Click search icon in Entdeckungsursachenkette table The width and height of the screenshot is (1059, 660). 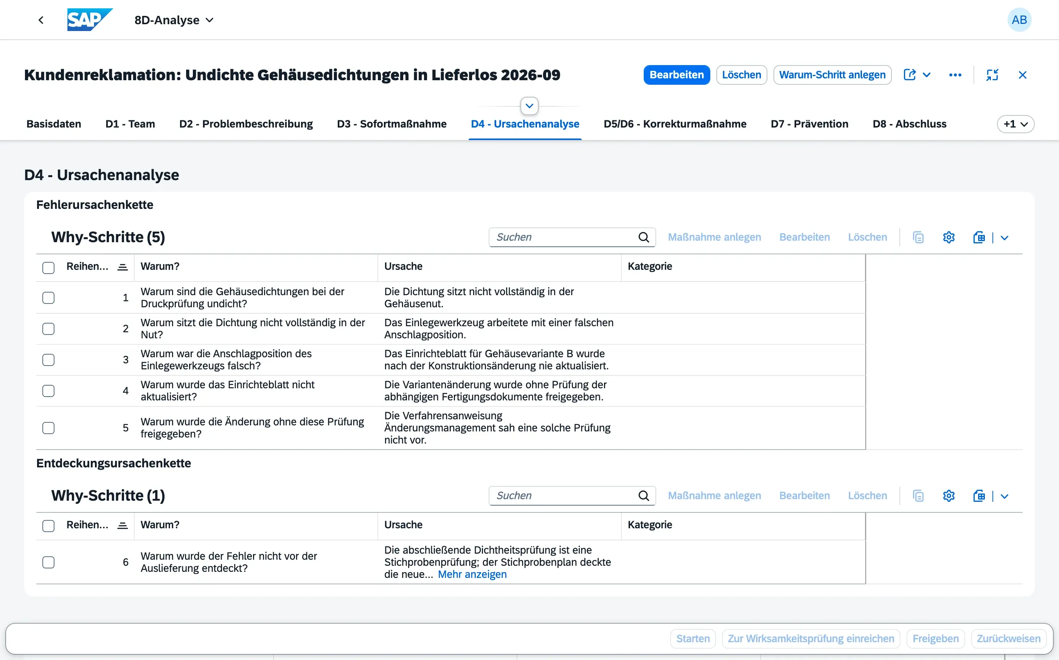tap(643, 496)
